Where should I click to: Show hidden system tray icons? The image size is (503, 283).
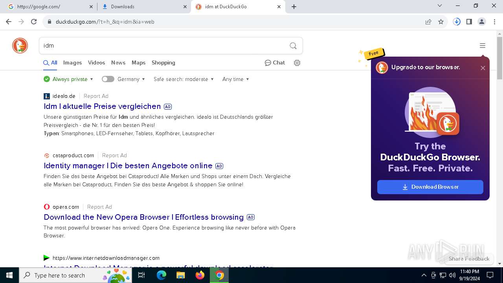click(424, 275)
